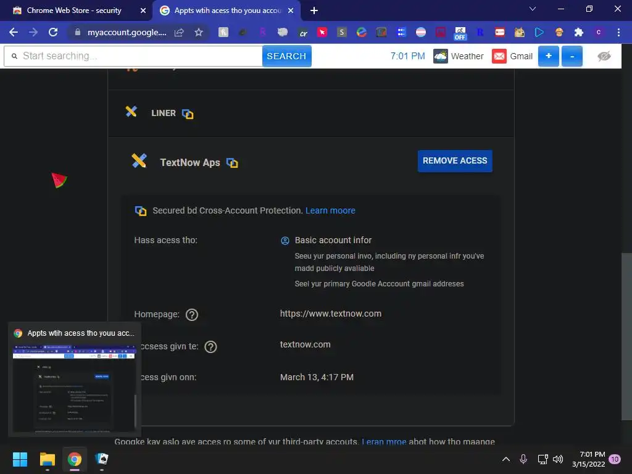This screenshot has height=474, width=632.
Task: Click the help icon next to Access given to
Action: (210, 347)
